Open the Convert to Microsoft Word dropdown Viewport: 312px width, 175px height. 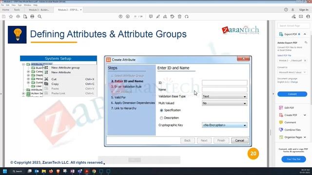point(292,72)
